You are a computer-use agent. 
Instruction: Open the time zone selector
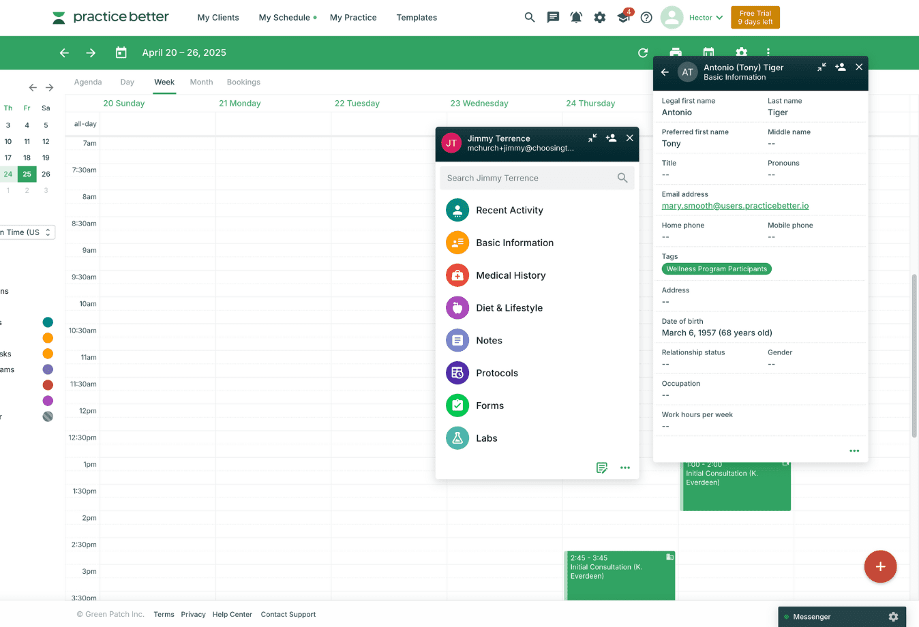coord(27,232)
